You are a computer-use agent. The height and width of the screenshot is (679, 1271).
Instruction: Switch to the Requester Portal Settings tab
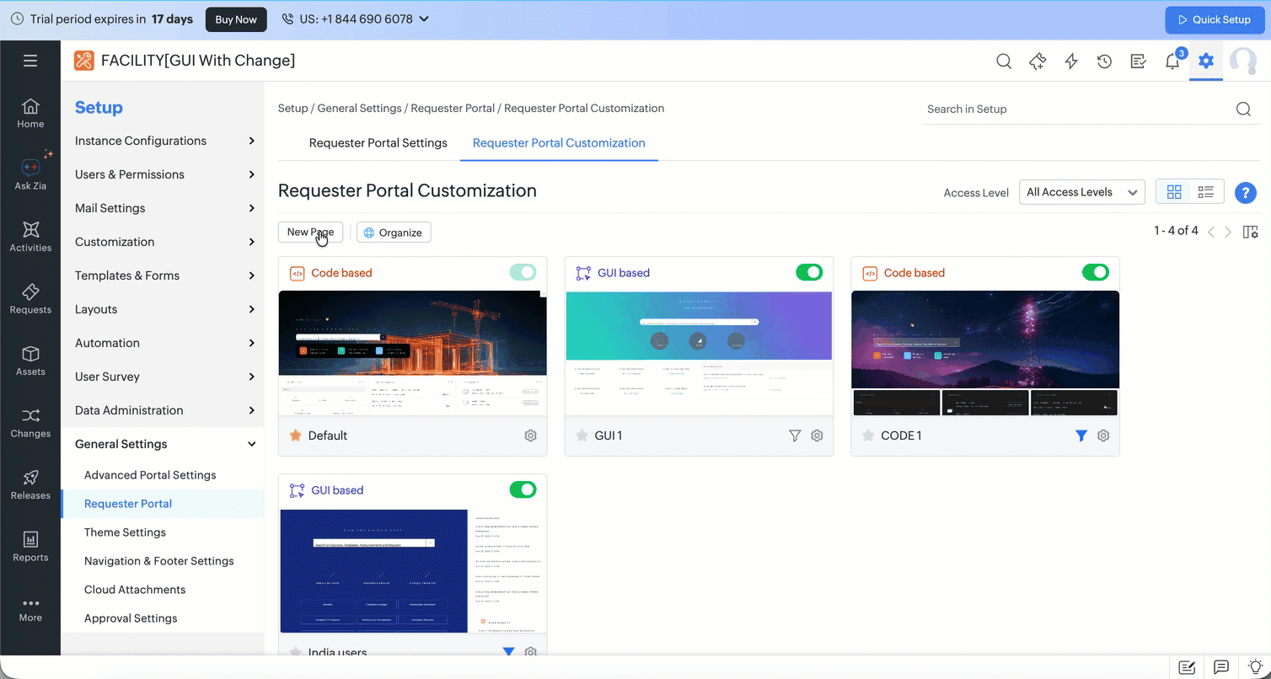[x=378, y=142]
